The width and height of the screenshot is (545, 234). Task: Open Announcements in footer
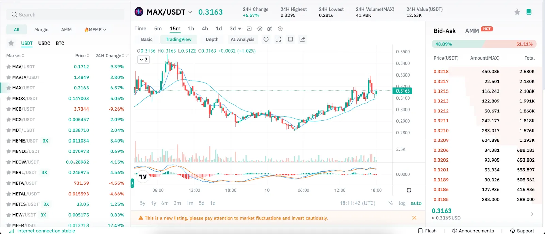473,231
